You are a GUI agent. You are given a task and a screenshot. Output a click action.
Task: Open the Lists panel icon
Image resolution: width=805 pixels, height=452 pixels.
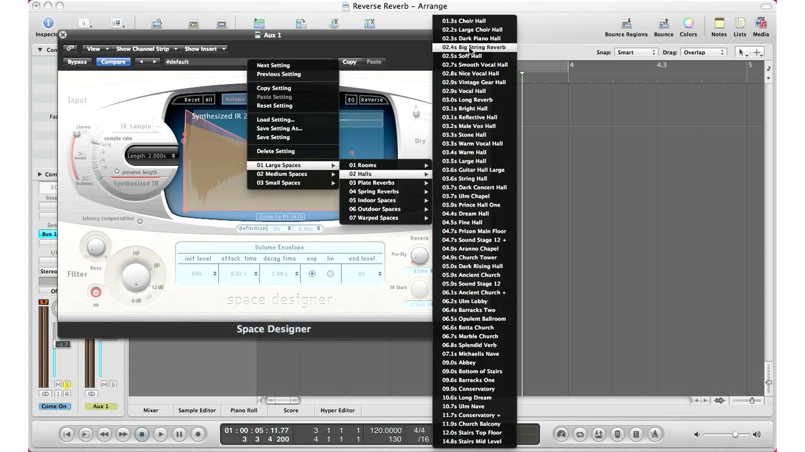(x=740, y=23)
